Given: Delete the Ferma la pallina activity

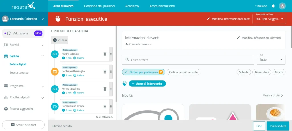Looking at the screenshot, I should [x=105, y=89].
